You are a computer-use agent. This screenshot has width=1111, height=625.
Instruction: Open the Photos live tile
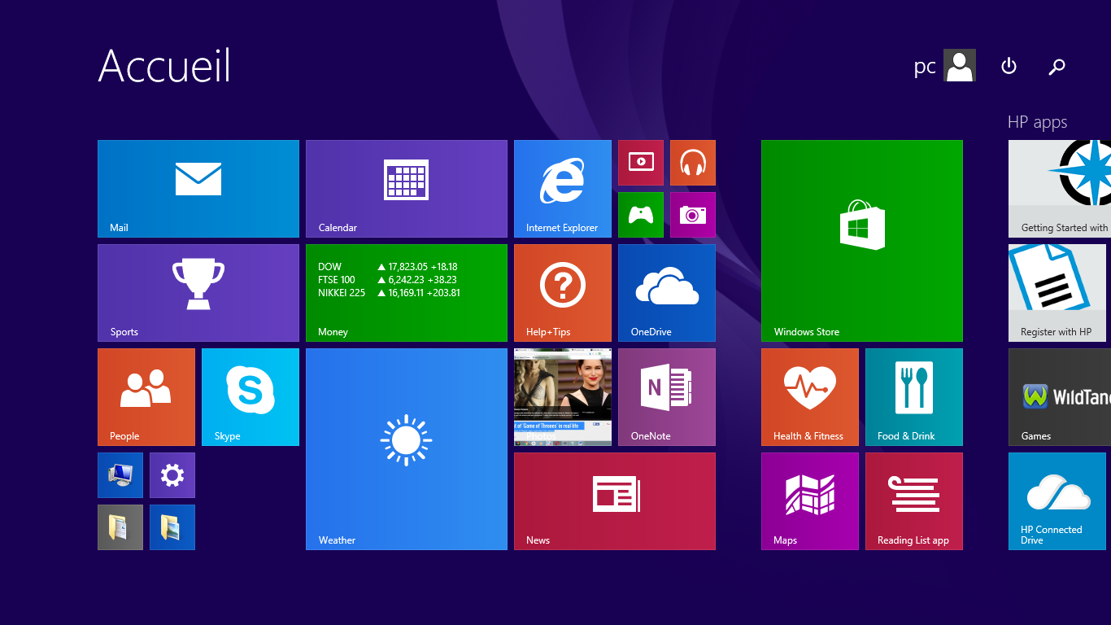(563, 397)
